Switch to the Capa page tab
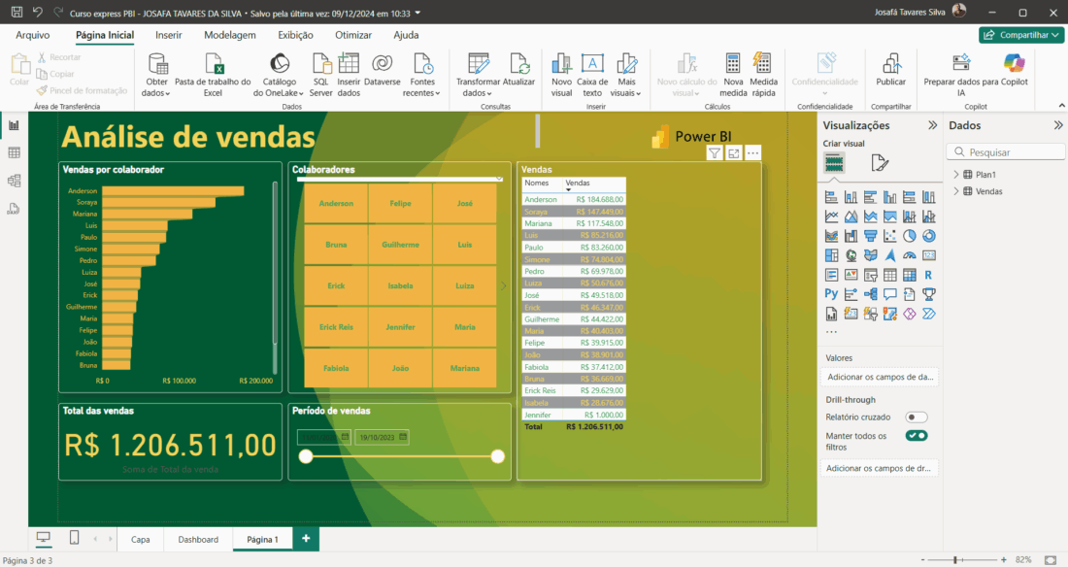 [x=141, y=539]
